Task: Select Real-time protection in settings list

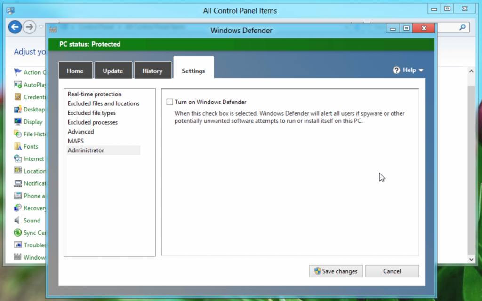Action: pos(95,94)
